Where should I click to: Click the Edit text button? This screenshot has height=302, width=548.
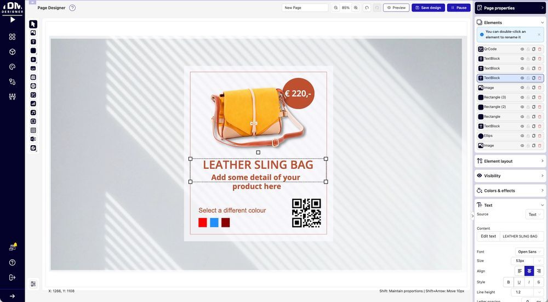[x=488, y=236]
